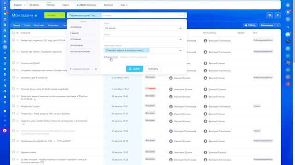295x165 pixels.
Task: Check the task dated 1 сентября 19:22
Action: point(13,88)
